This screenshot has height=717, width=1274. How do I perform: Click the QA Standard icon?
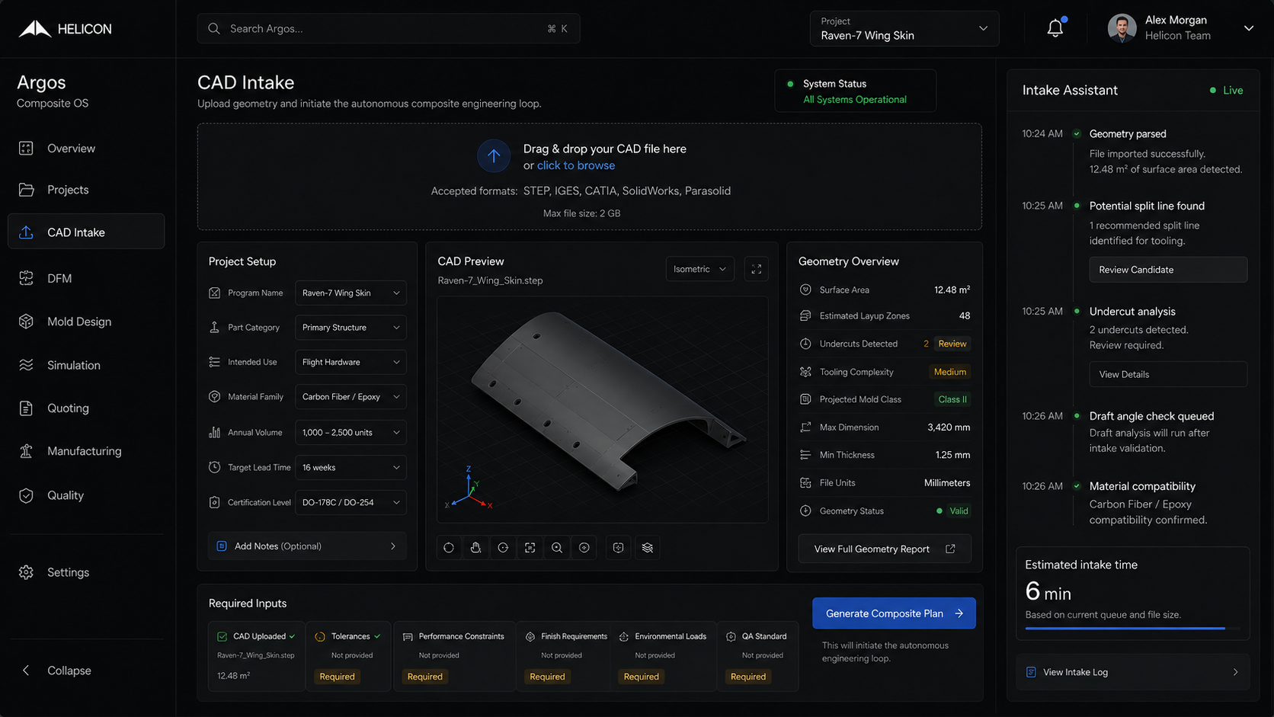731,636
